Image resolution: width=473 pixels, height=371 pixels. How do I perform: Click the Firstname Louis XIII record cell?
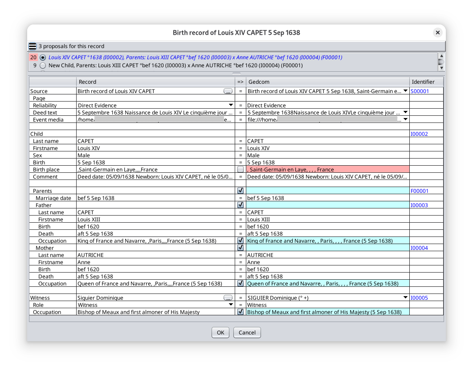click(x=155, y=219)
